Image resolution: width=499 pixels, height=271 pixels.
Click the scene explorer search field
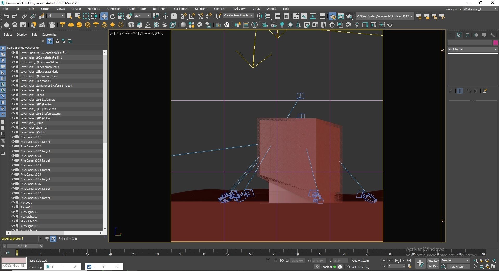pos(21,41)
